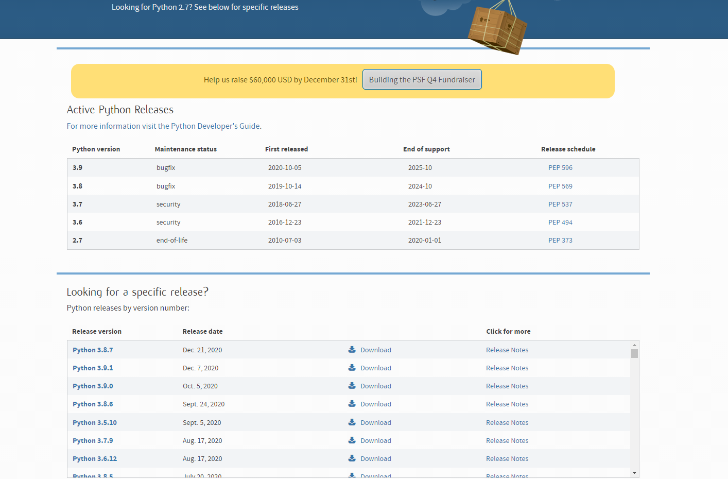Select end of support date 2021-12-23
This screenshot has width=728, height=479.
tap(425, 223)
